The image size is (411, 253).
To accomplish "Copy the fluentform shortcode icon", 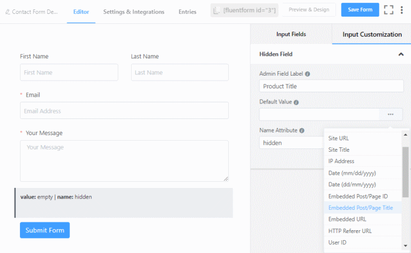I will [217, 10].
